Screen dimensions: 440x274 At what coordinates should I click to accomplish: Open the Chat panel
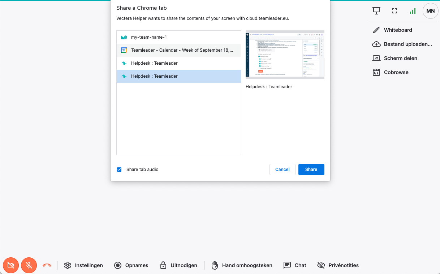[x=295, y=265]
